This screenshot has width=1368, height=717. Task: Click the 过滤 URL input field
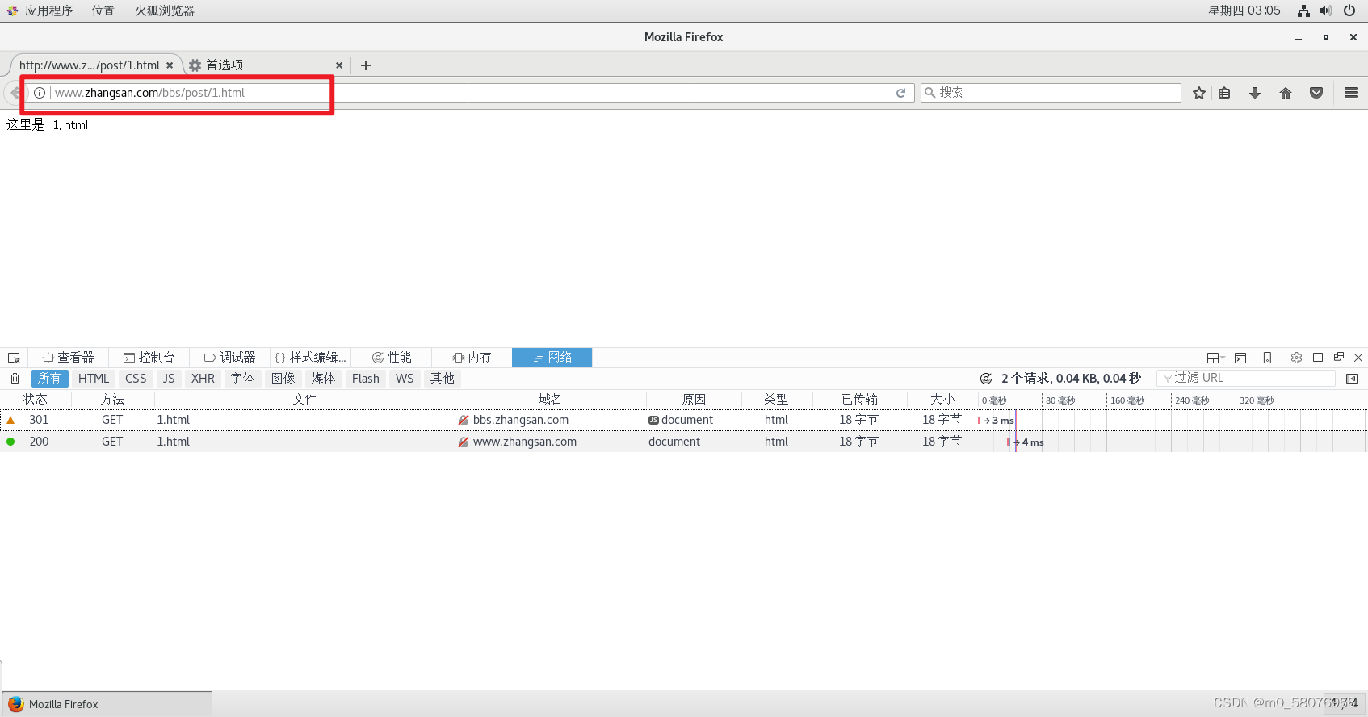click(x=1245, y=378)
